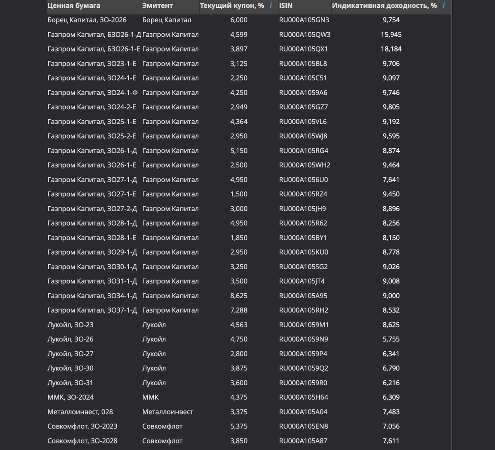495x450 pixels.
Task: Click coupon value 6,000
Action: click(239, 20)
